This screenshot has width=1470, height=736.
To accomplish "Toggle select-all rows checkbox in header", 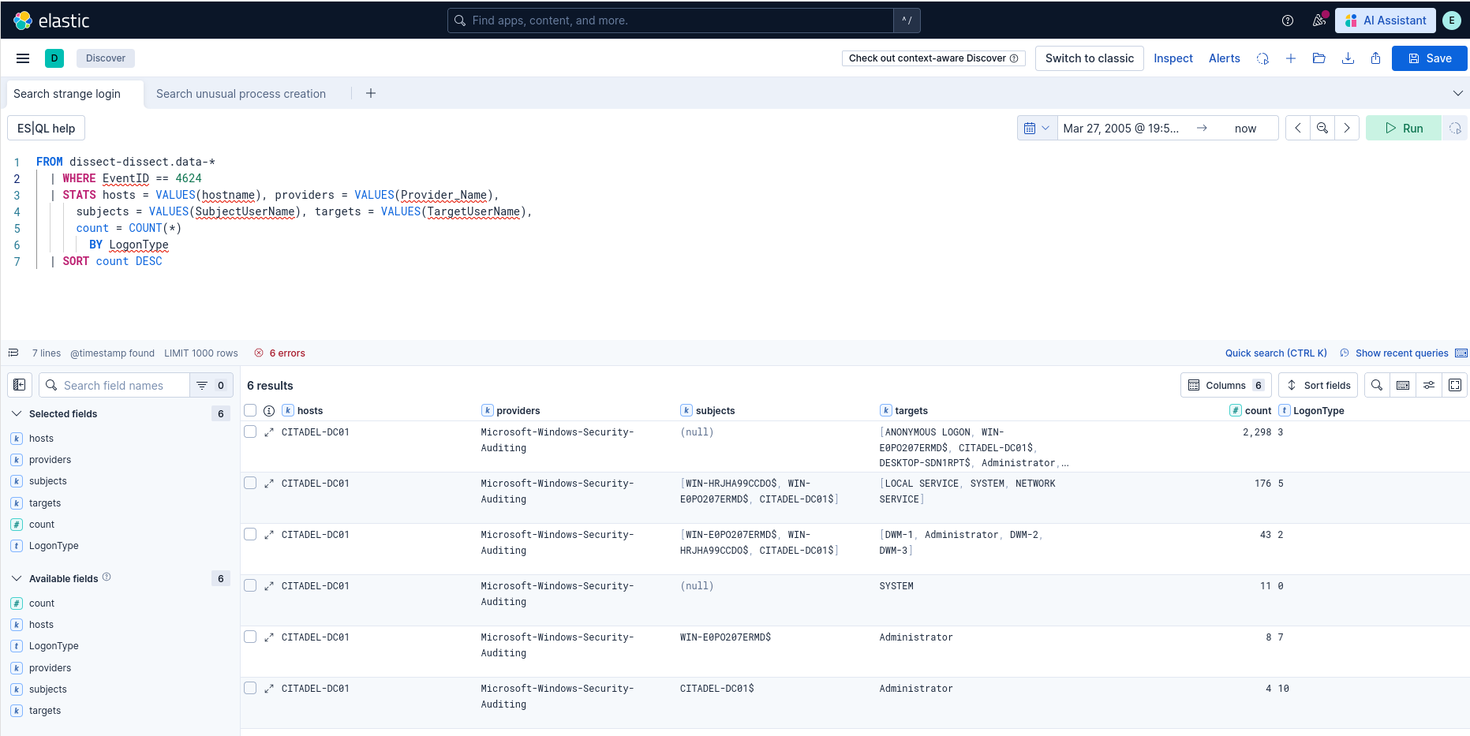I will pyautogui.click(x=250, y=410).
